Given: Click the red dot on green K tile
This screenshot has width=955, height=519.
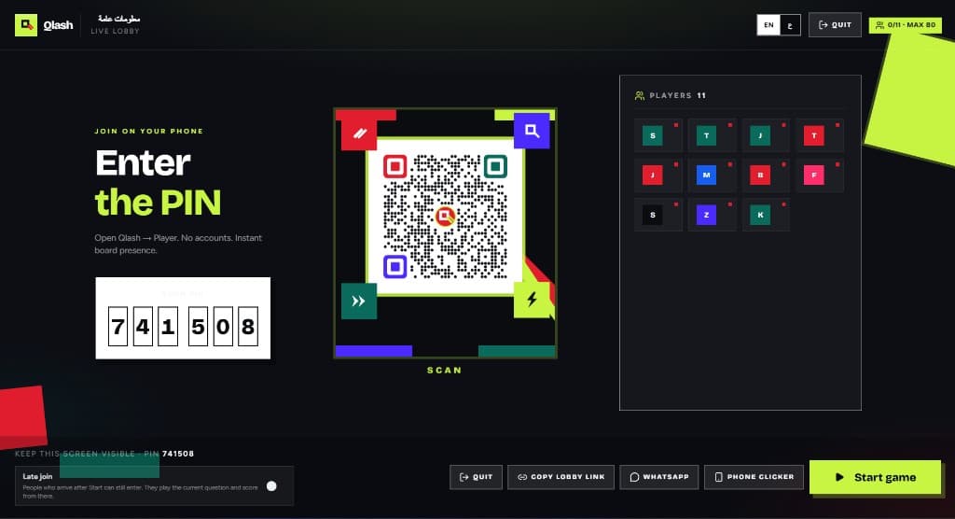Looking at the screenshot, I should click(x=783, y=204).
